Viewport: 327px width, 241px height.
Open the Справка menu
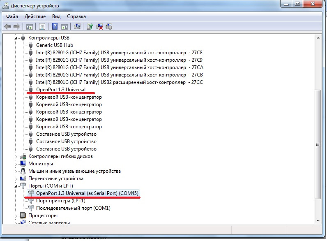coord(76,16)
